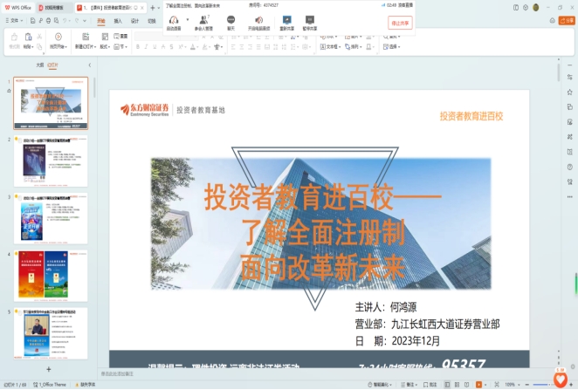Screen dimensions: 578x390
Task: Click the re-share (重新共享) screen icon
Action: tap(286, 22)
